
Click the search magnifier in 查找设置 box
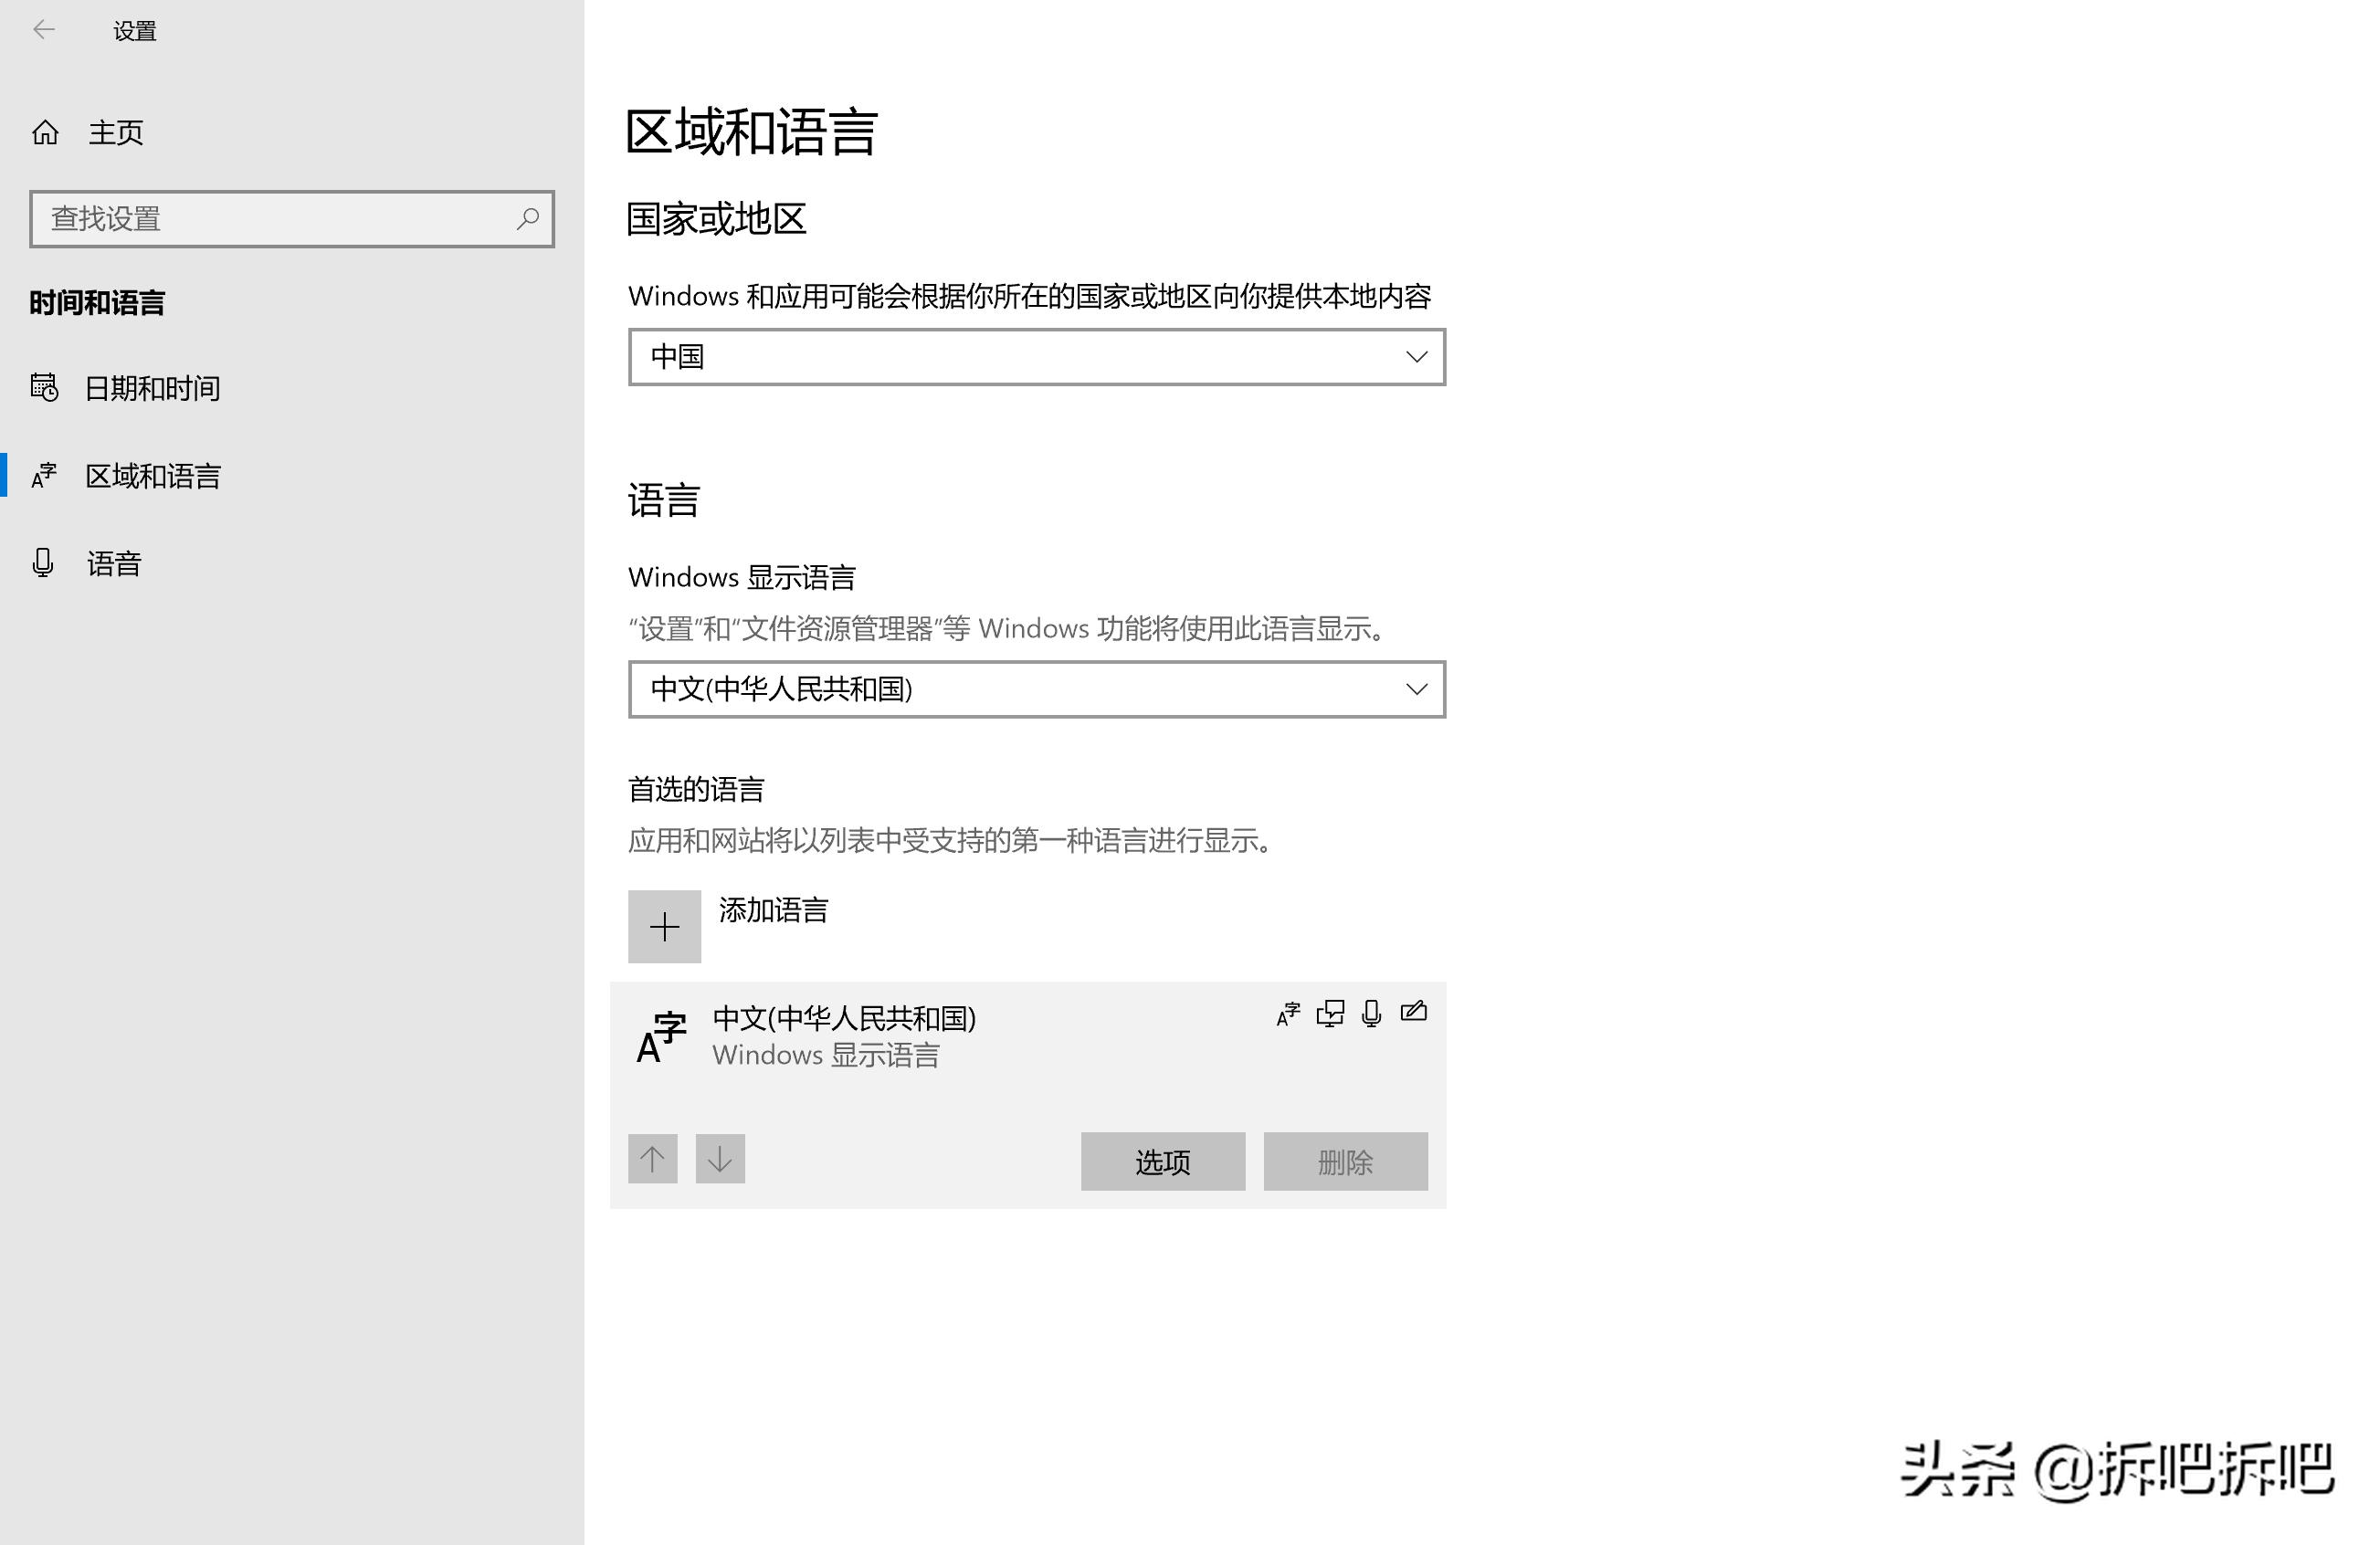click(528, 218)
